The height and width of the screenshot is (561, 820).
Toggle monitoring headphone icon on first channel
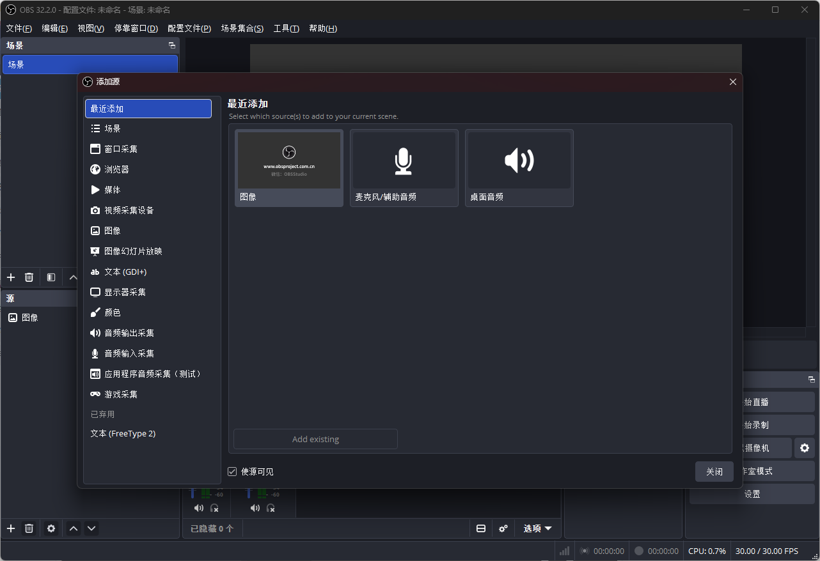tap(214, 508)
